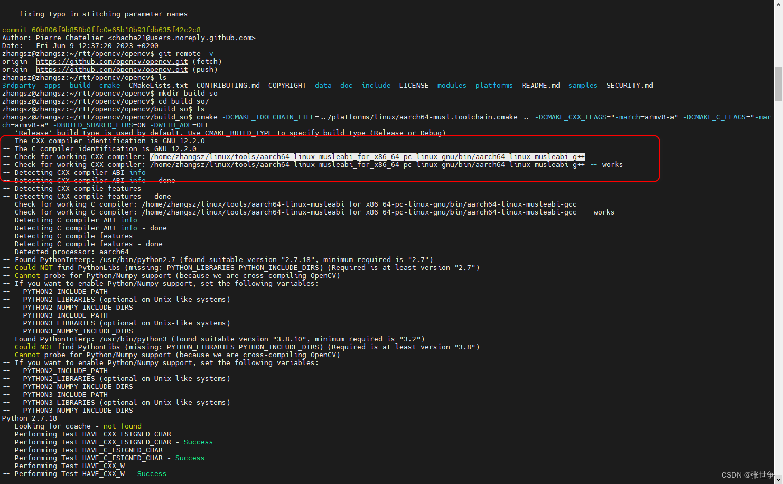This screenshot has height=484, width=783.
Task: Click the CONTRIBUTING.md file name
Action: tap(228, 85)
